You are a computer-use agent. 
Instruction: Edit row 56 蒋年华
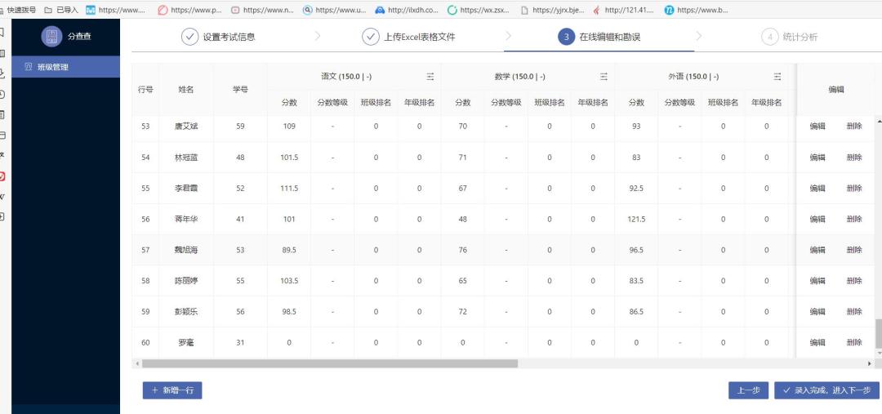[x=817, y=220]
